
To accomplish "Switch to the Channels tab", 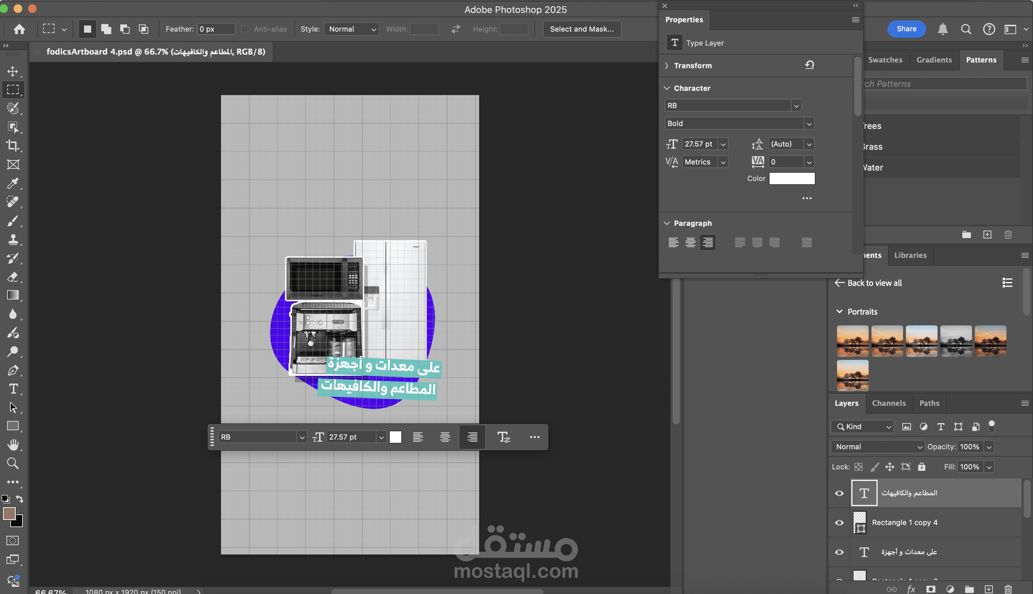I will click(889, 403).
